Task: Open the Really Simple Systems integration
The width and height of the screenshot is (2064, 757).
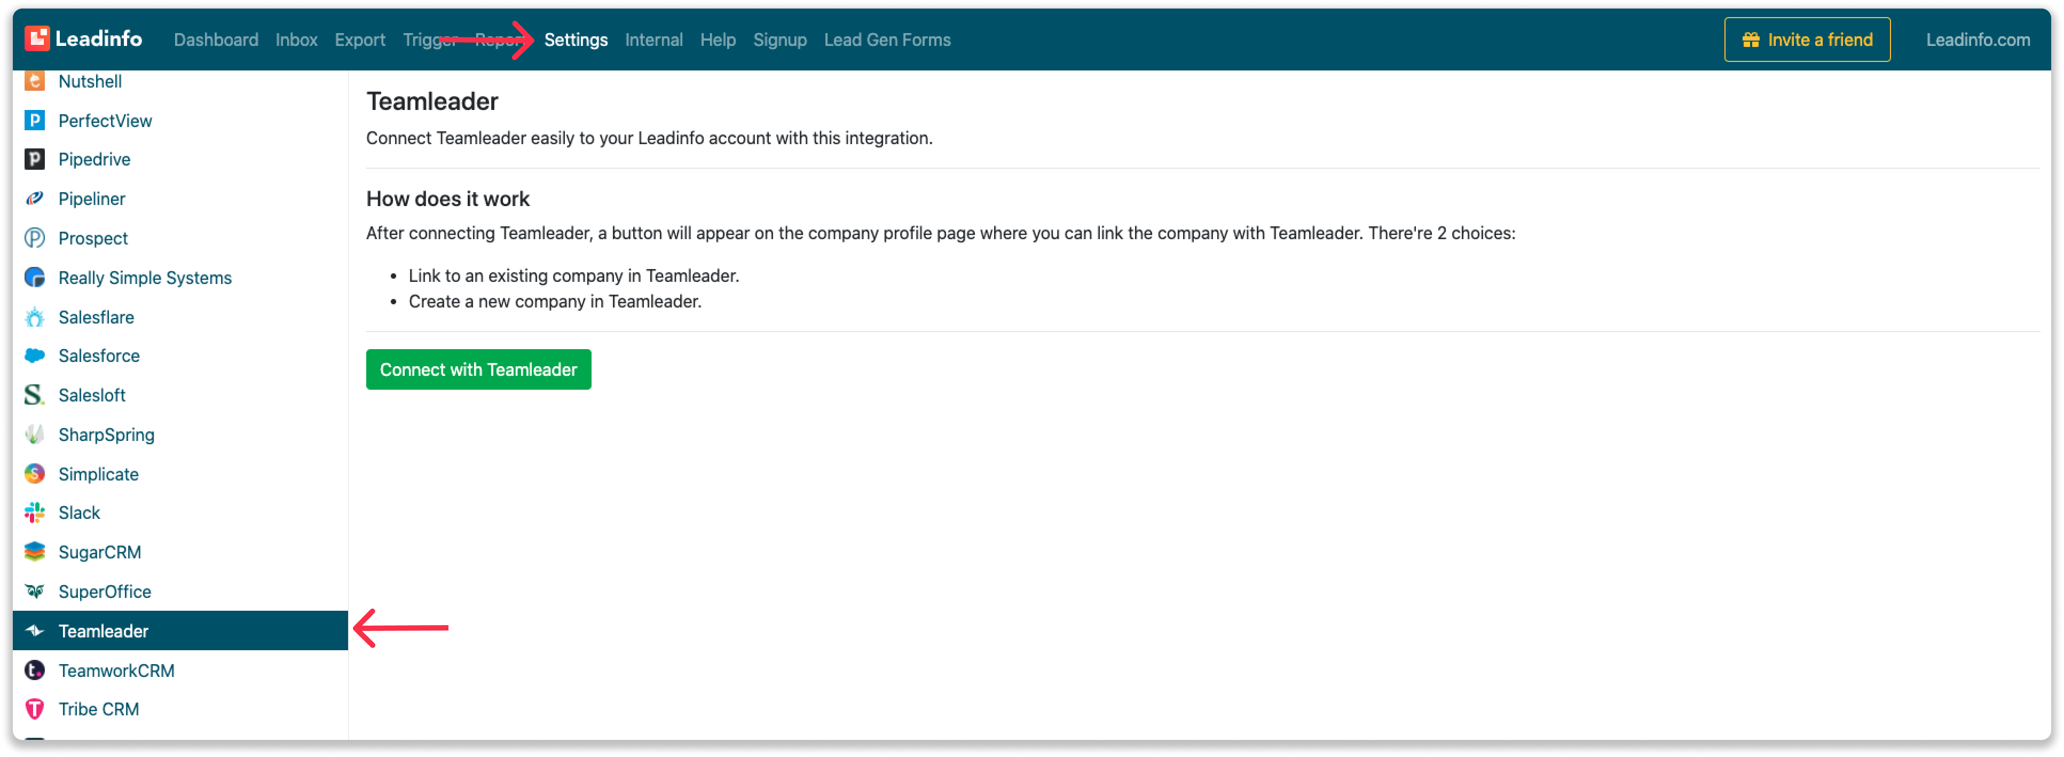Action: point(145,277)
